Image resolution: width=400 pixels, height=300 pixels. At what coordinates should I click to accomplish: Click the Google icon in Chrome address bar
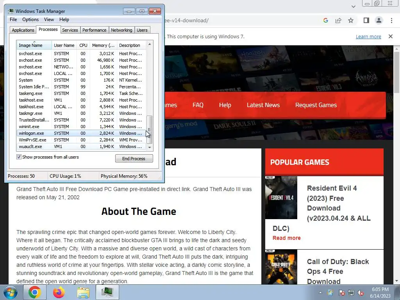[x=325, y=20]
